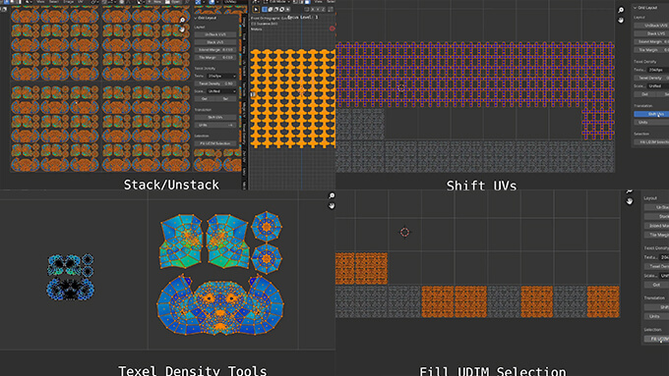Click Texel Density field in Shift UVs panel
669x376 pixels.
coord(651,78)
